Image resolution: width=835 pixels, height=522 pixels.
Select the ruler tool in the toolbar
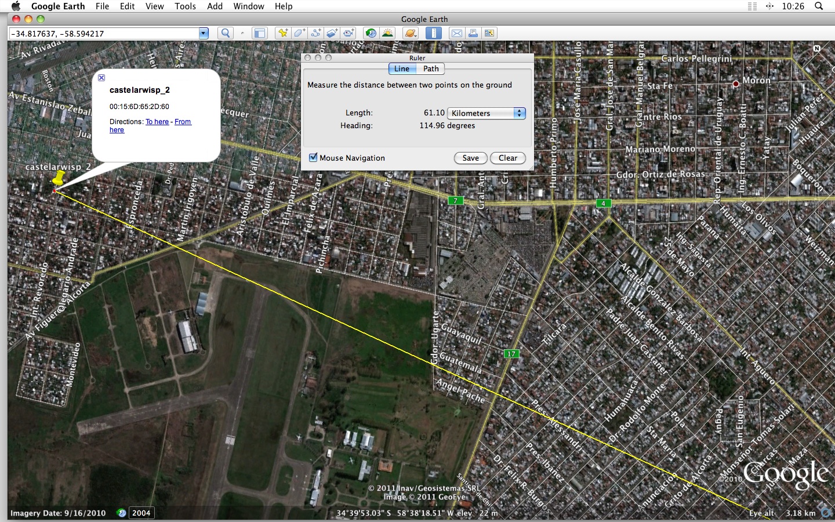click(x=433, y=33)
